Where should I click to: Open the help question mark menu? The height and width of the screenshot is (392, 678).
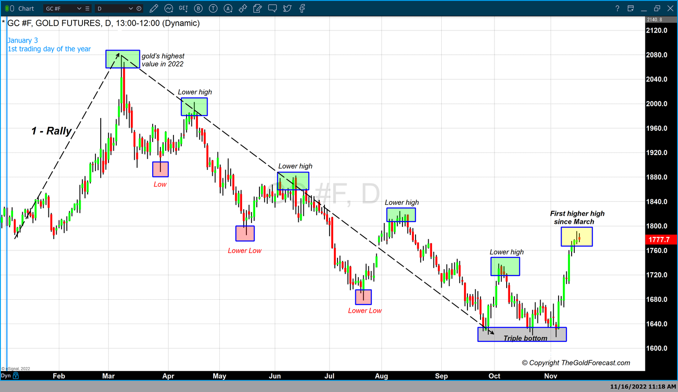tap(617, 8)
